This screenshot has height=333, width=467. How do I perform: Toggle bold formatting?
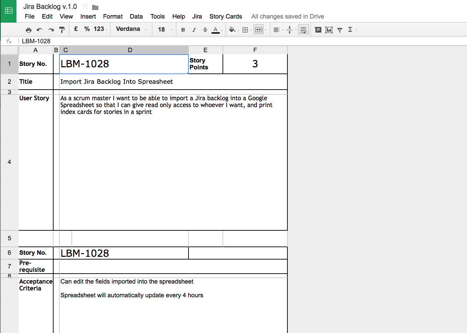pyautogui.click(x=183, y=30)
